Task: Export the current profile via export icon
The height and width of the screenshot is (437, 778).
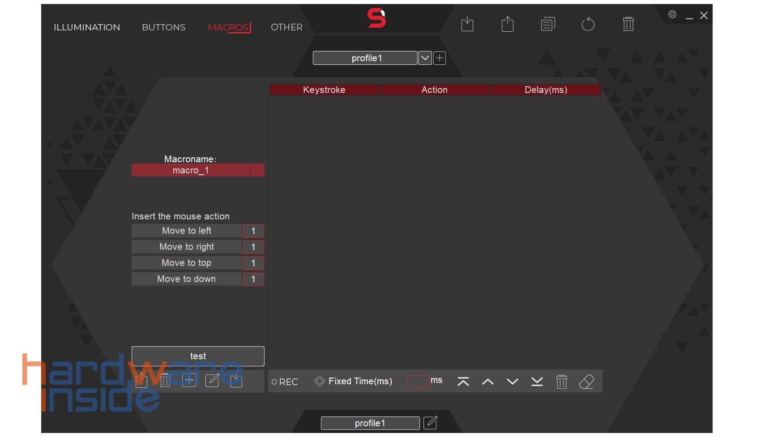Action: pyautogui.click(x=507, y=24)
